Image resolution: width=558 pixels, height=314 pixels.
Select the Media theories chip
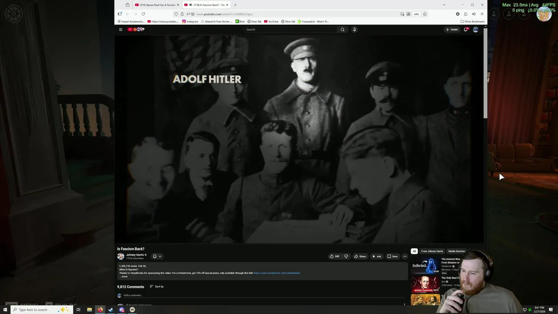(456, 251)
